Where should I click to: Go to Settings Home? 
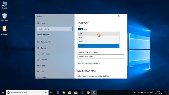point(43,23)
